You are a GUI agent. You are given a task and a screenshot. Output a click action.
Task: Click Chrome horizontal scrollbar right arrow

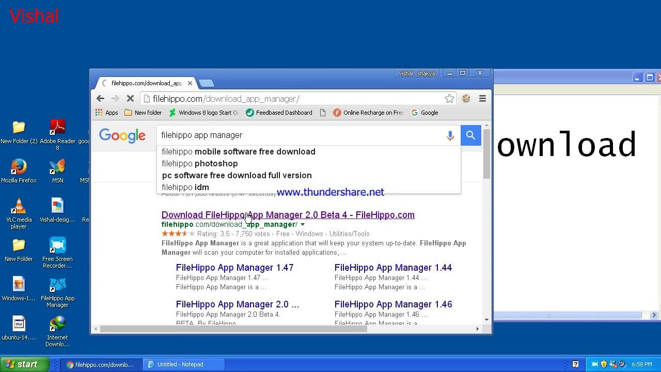(477, 329)
